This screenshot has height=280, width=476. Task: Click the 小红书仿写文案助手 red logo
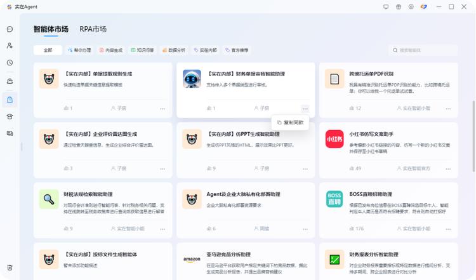click(x=334, y=138)
